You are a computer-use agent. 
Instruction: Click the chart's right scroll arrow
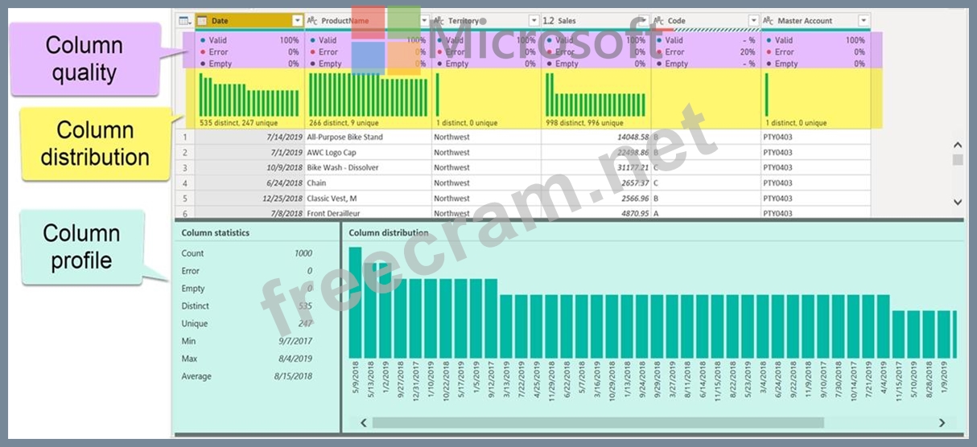[942, 422]
